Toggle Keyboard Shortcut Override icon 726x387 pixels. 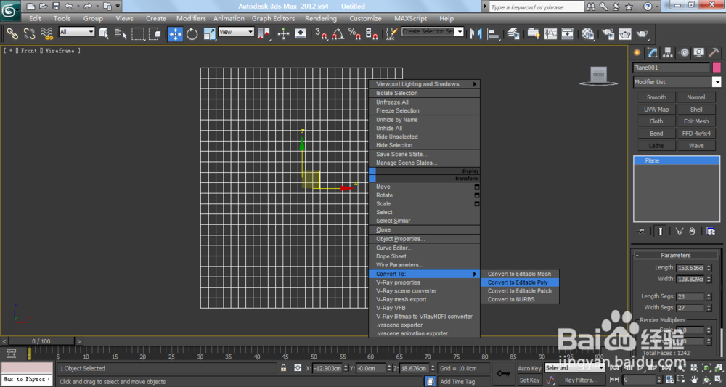point(301,34)
